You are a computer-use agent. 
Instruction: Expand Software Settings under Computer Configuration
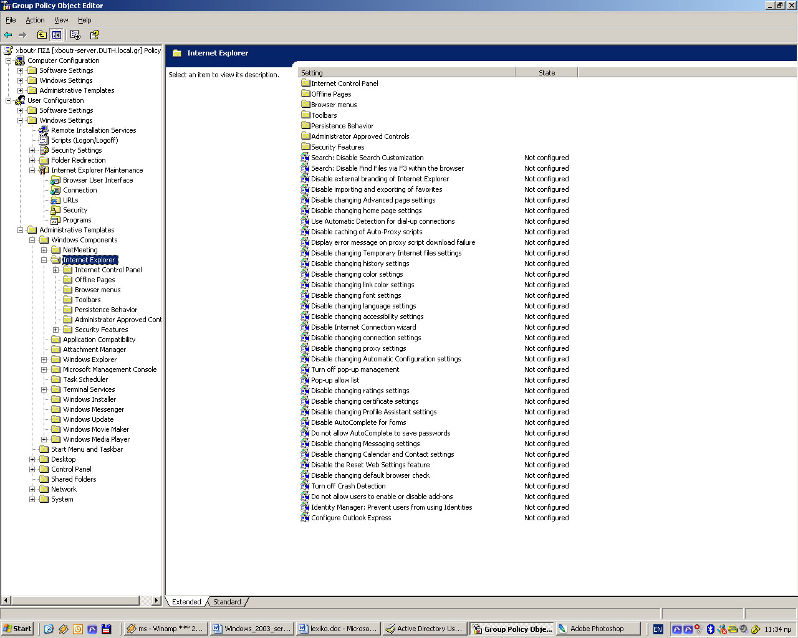[21, 70]
